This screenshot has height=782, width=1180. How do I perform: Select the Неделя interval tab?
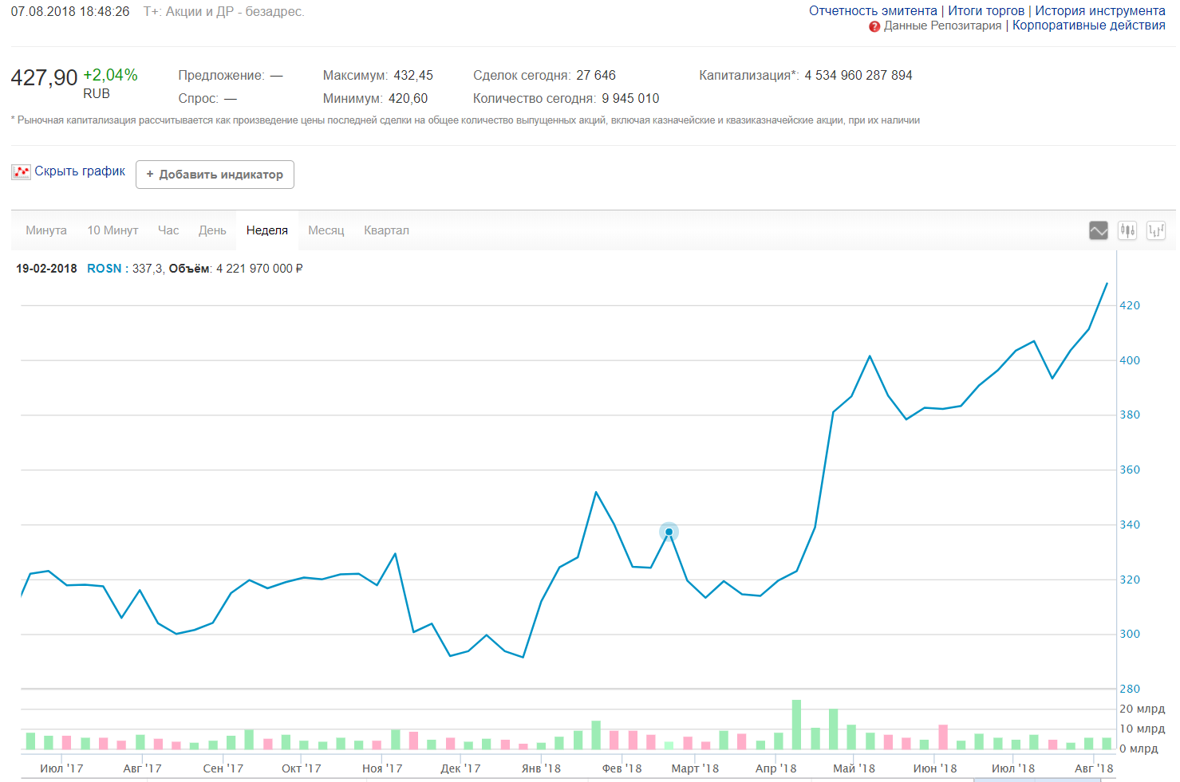pyautogui.click(x=266, y=230)
